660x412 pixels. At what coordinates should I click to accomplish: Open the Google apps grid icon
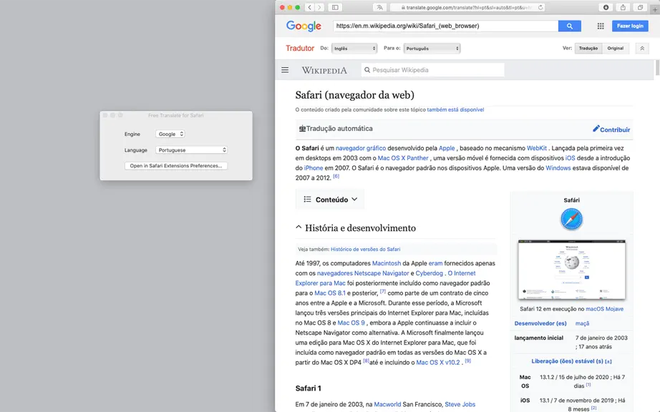click(601, 26)
